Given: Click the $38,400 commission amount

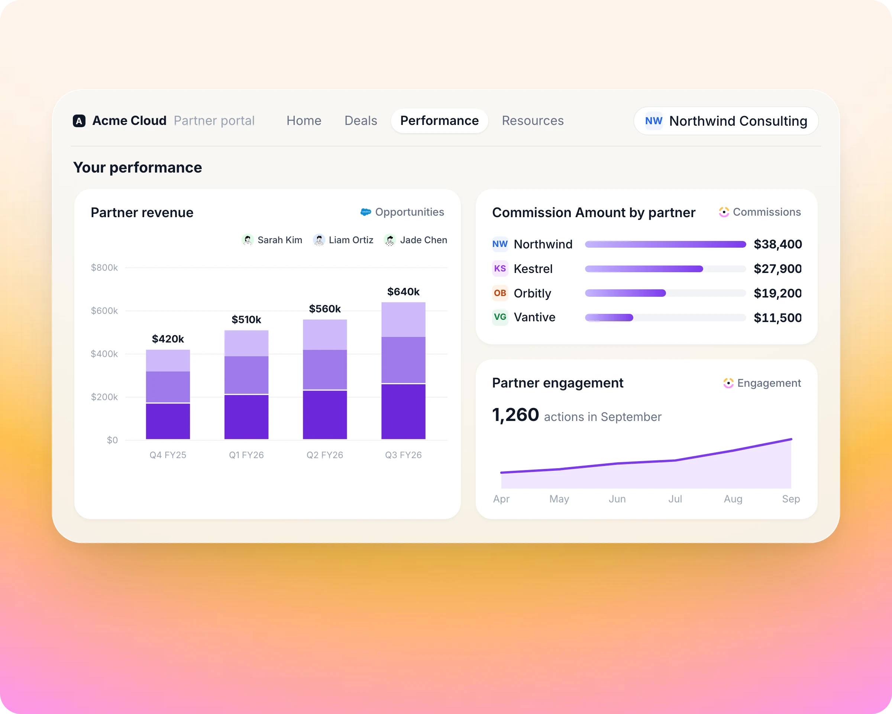Looking at the screenshot, I should tap(778, 244).
